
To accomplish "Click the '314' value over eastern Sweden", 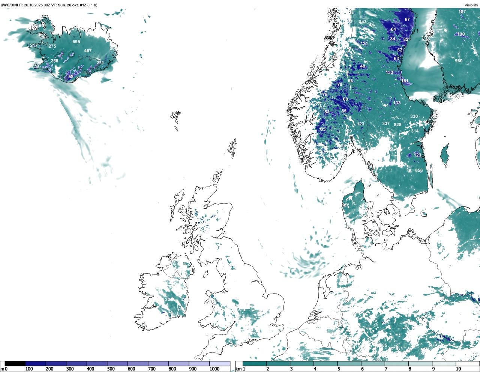I will (x=415, y=131).
